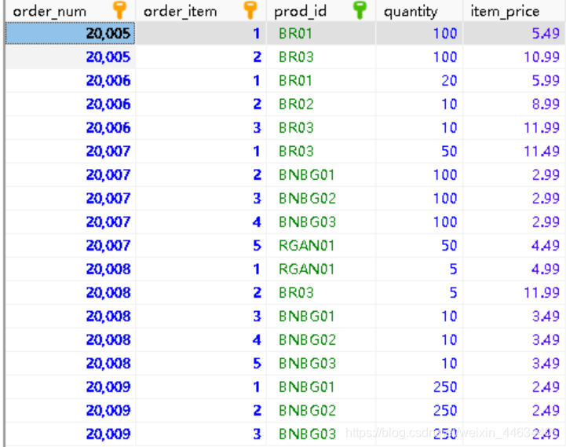The image size is (566, 447).
Task: Select prod_id BNBG02 in order 20,009 row
Action: pyautogui.click(x=321, y=410)
